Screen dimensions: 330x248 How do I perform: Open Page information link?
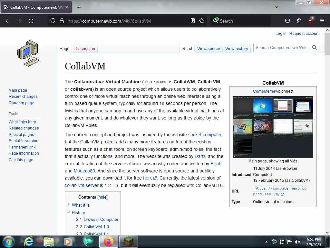coord(24,153)
